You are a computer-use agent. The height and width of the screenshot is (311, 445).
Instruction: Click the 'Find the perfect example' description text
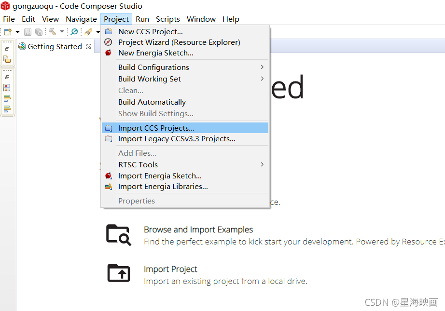(294, 242)
